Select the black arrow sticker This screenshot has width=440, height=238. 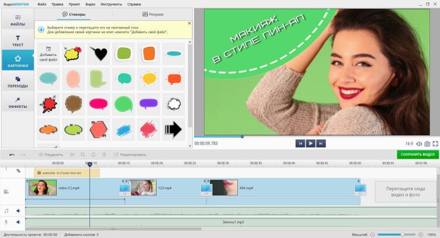pyautogui.click(x=174, y=128)
